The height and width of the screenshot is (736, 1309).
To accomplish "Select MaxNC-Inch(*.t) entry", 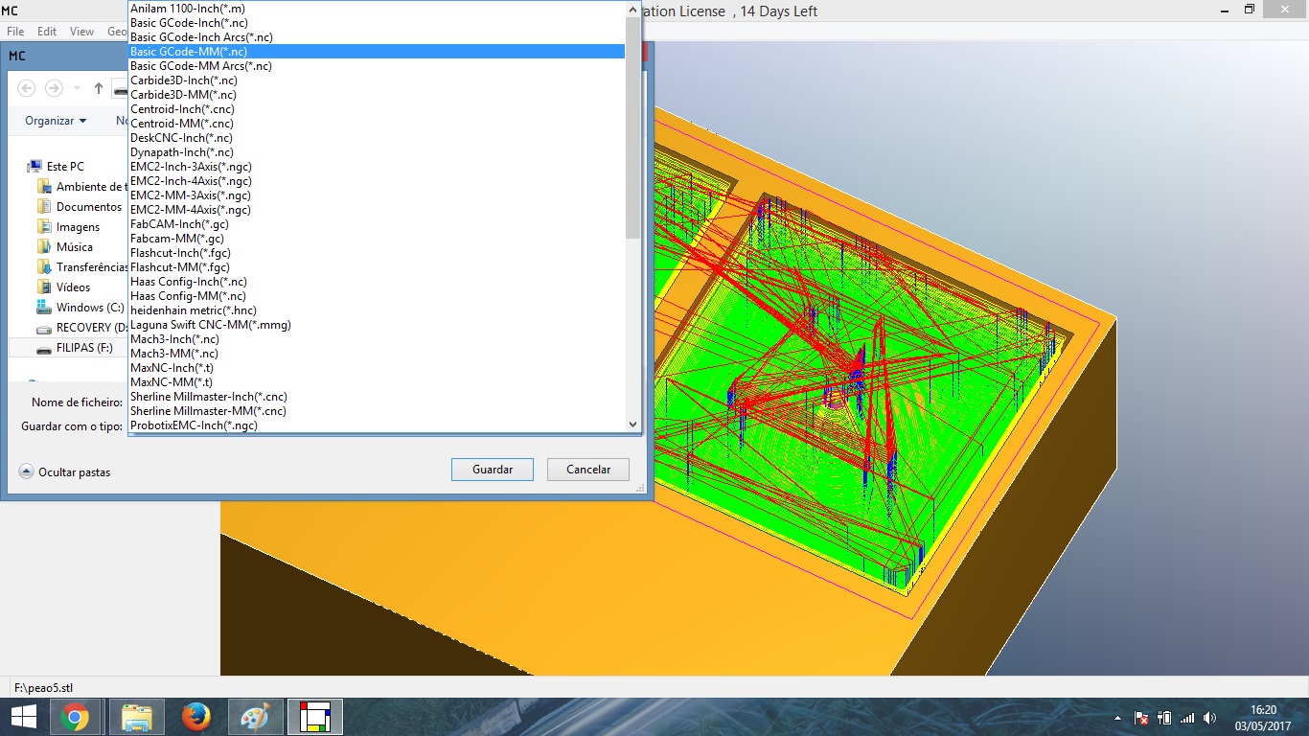I will [377, 368].
